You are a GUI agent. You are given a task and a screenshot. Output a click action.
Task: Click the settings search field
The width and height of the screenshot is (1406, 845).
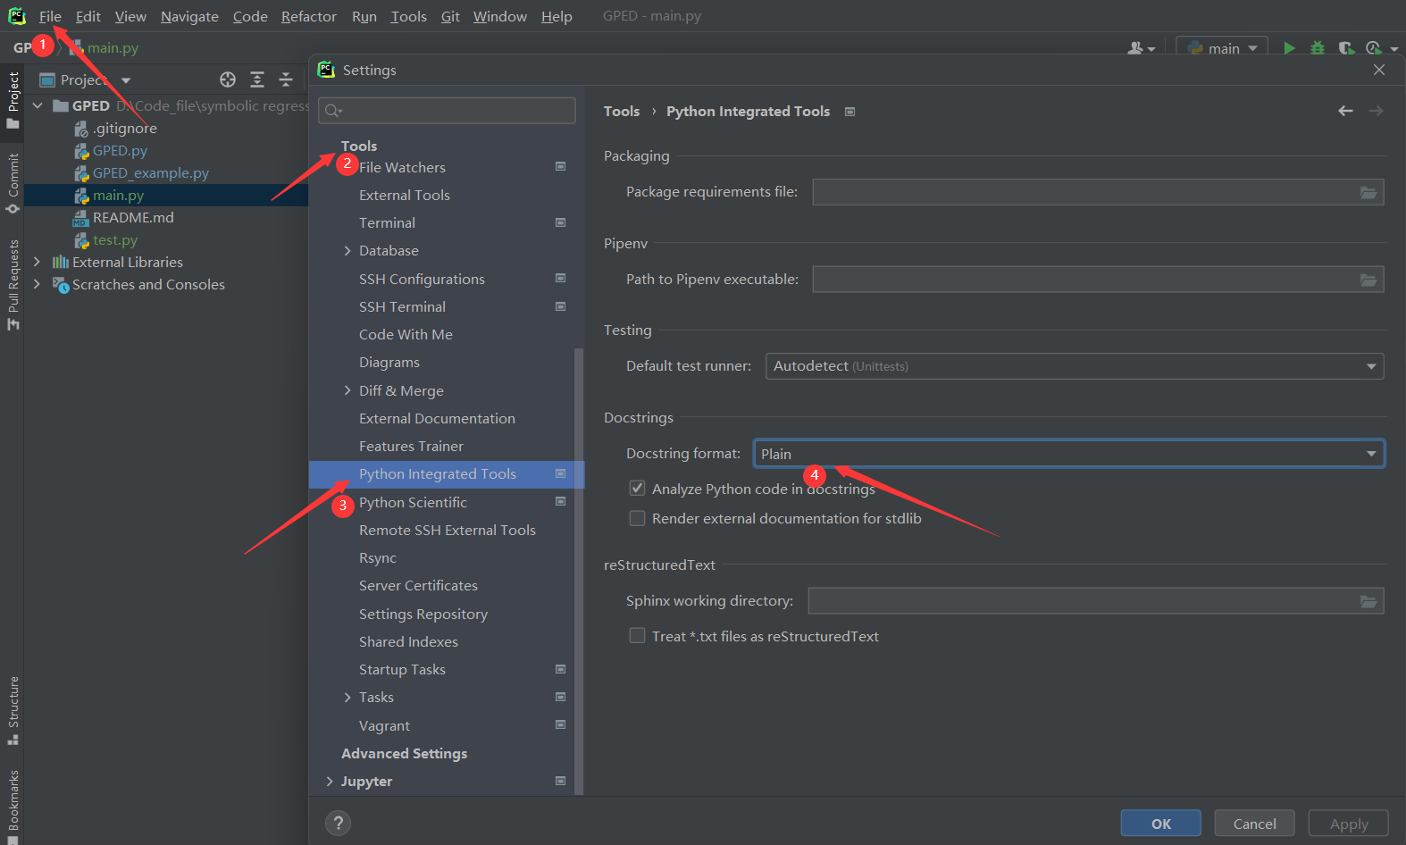[447, 110]
